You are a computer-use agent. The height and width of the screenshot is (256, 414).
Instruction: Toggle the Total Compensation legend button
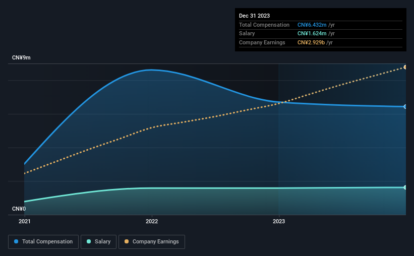(43, 242)
